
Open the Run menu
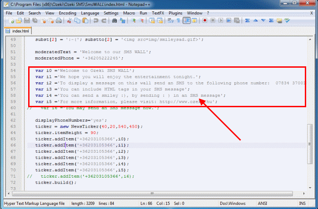(143, 13)
